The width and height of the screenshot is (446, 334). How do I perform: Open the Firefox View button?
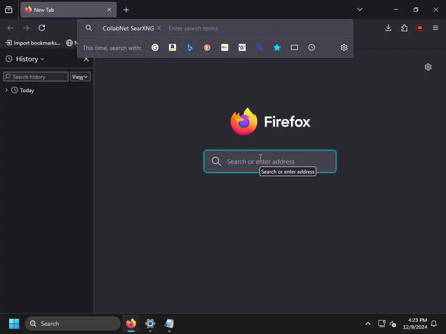(x=9, y=10)
